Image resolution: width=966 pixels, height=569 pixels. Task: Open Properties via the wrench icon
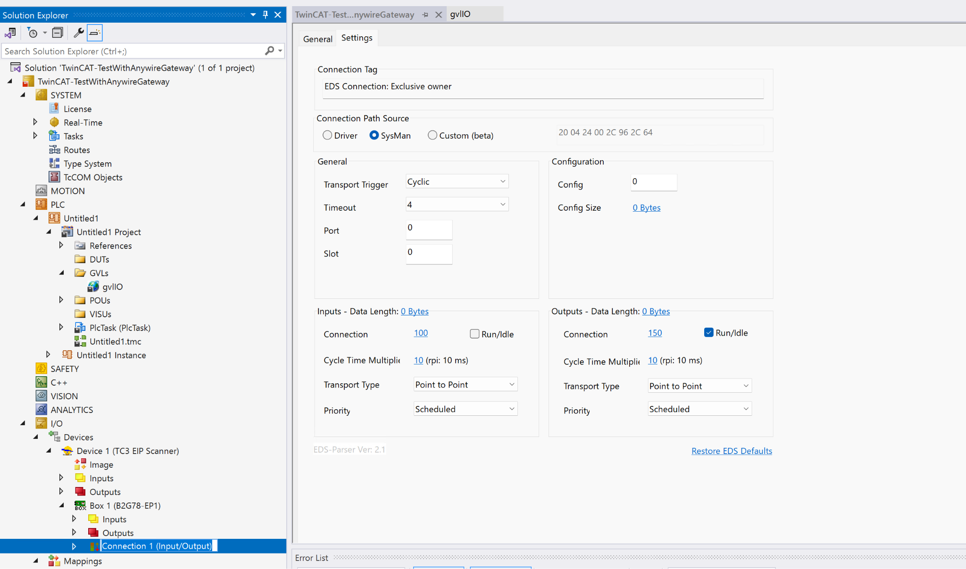(78, 33)
